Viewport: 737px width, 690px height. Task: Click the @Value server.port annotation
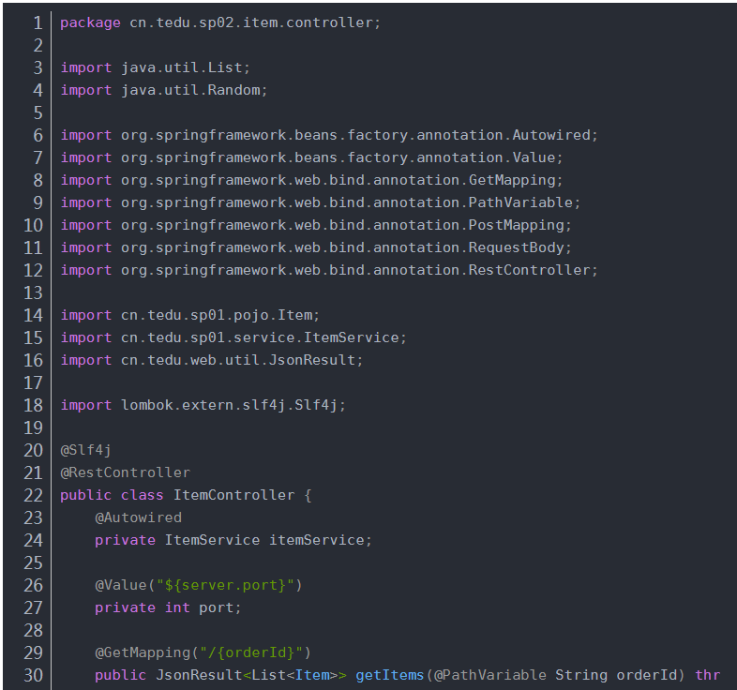coord(199,585)
